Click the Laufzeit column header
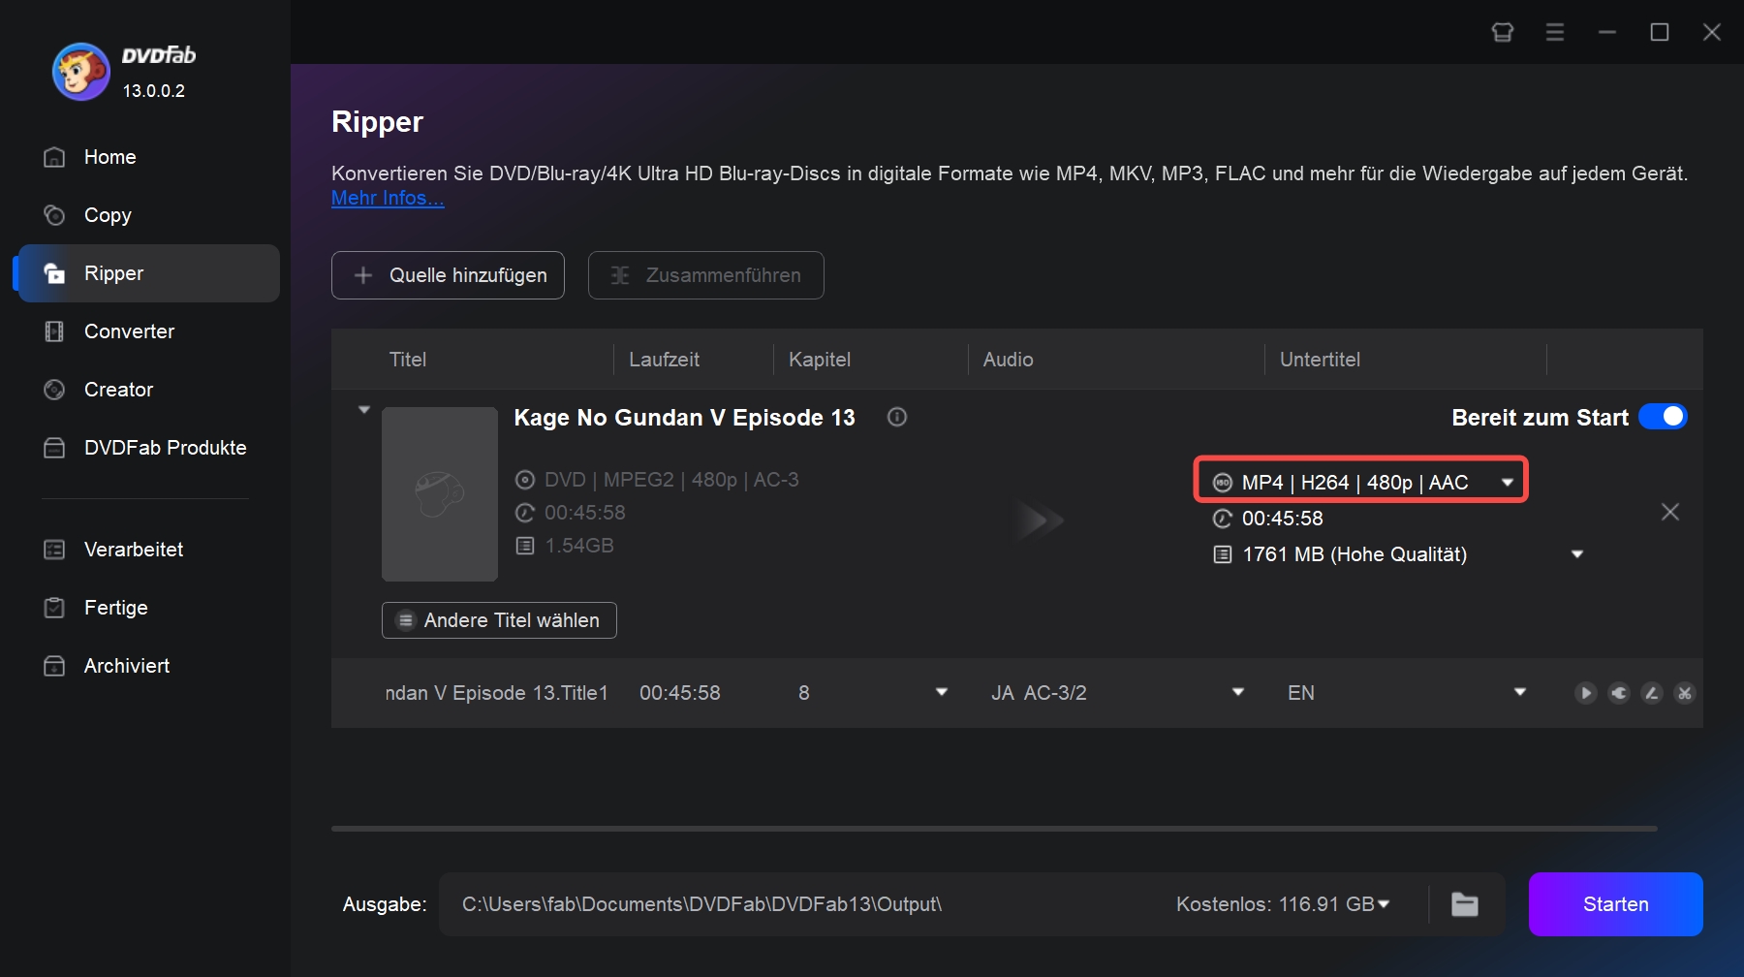This screenshot has width=1744, height=977. [x=664, y=360]
